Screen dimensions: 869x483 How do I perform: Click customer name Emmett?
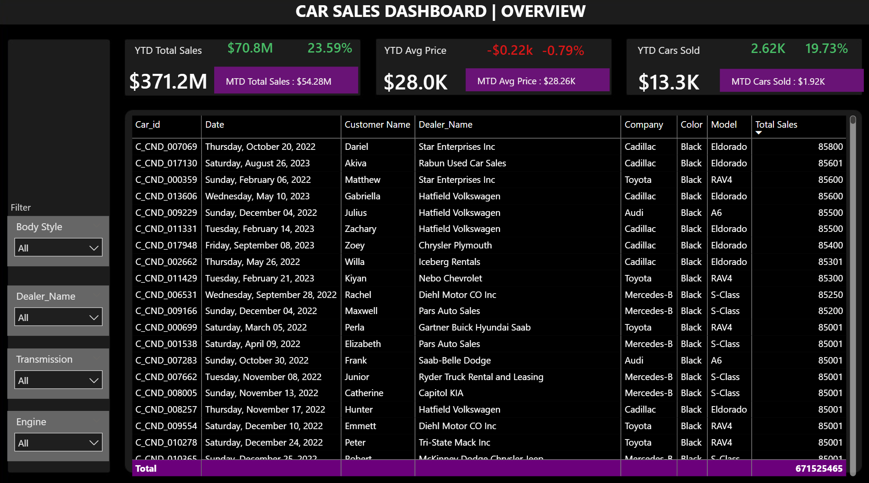(x=360, y=426)
